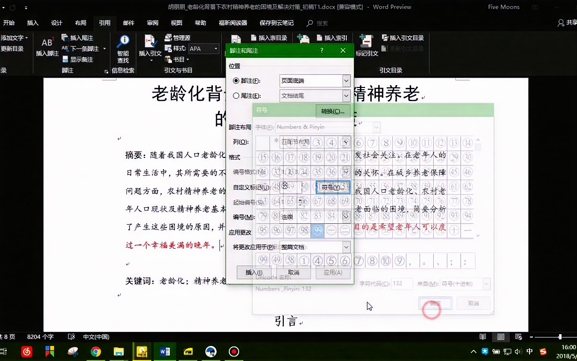The image size is (577, 361).
Task: Switch to the 邮件 ribbon tab
Action: 128,22
